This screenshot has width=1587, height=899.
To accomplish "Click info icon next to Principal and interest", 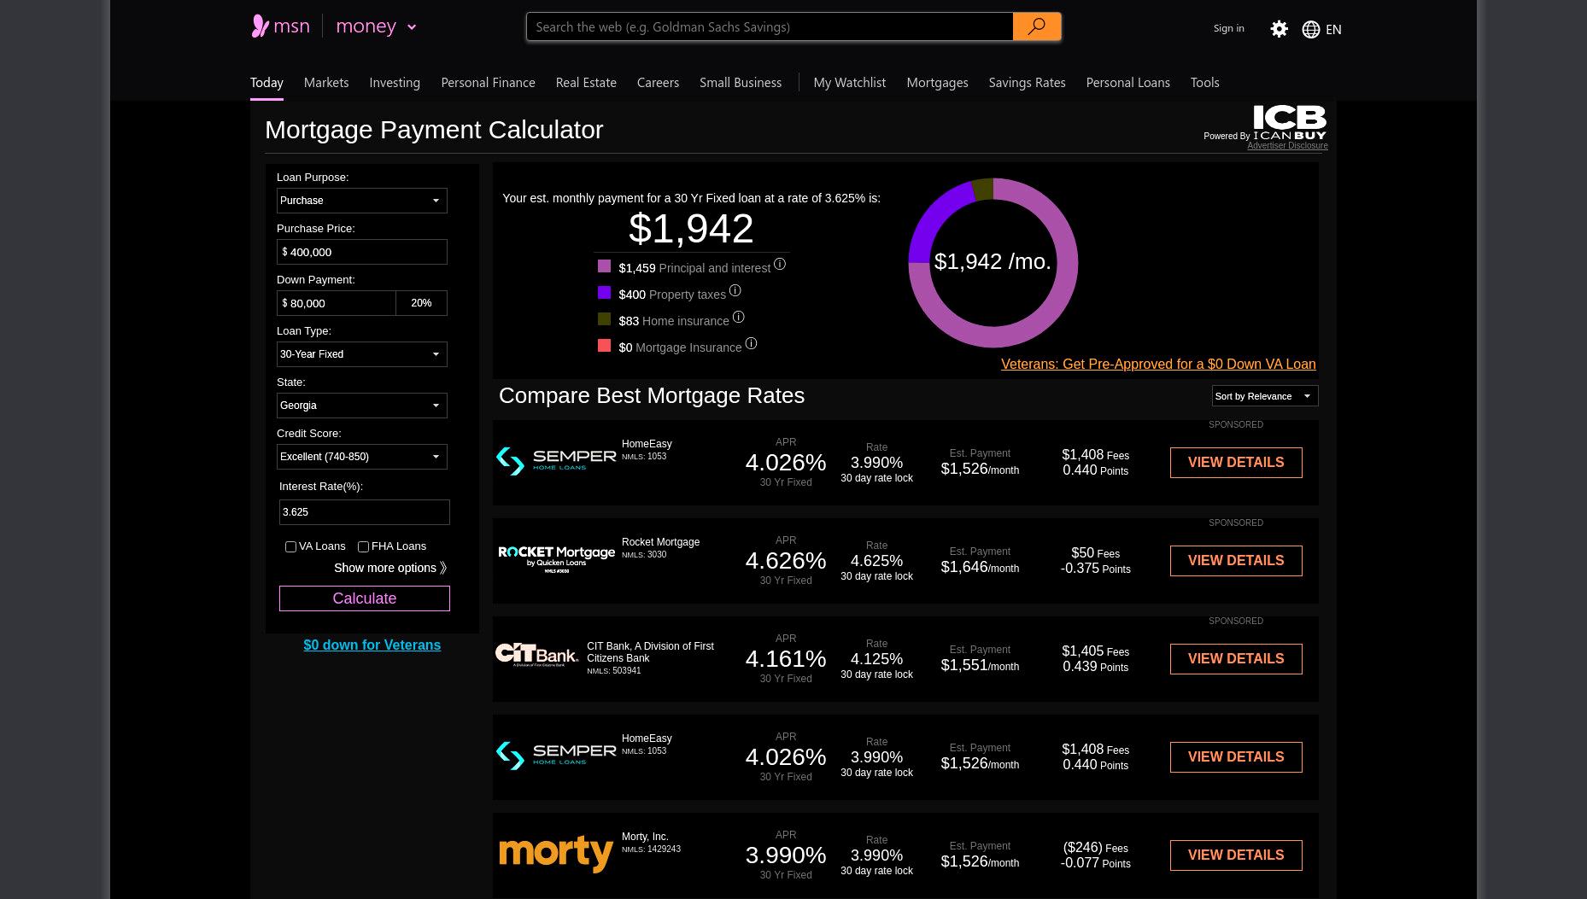I will (x=779, y=265).
